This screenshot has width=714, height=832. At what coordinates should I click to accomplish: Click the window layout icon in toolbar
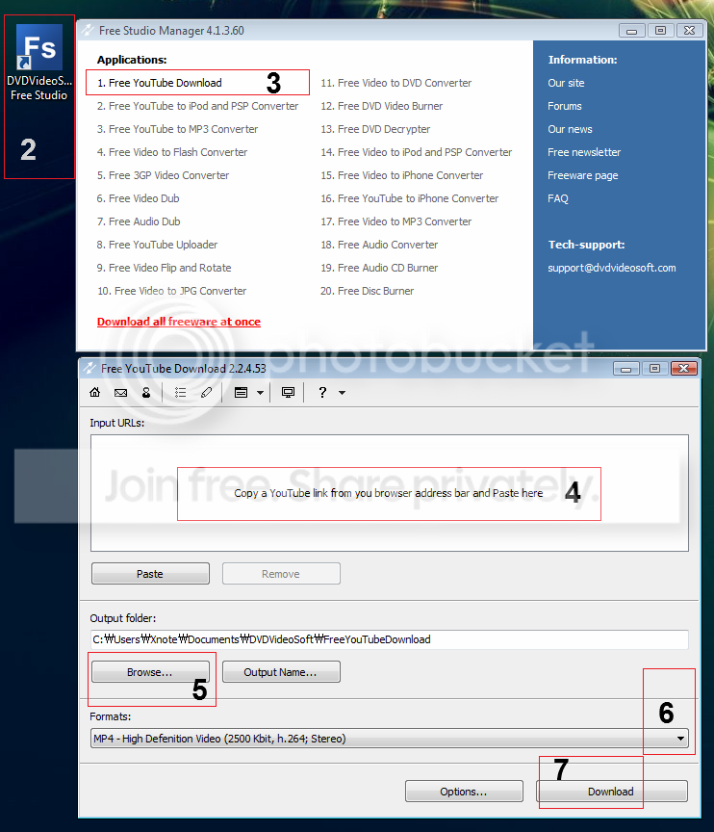pos(241,392)
